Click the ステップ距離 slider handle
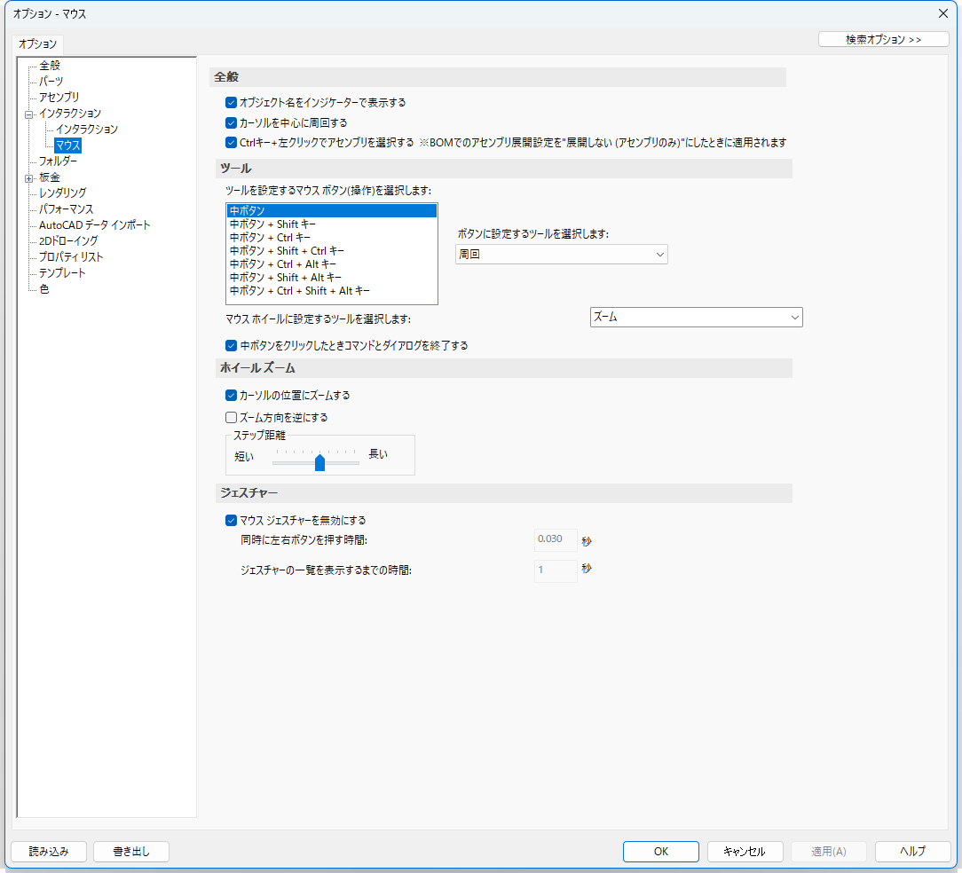 [320, 462]
